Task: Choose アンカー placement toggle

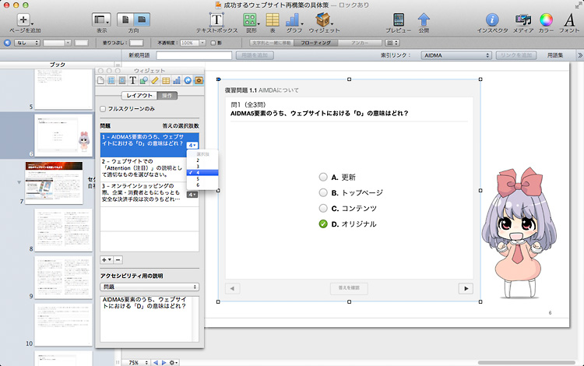Action: pos(360,43)
